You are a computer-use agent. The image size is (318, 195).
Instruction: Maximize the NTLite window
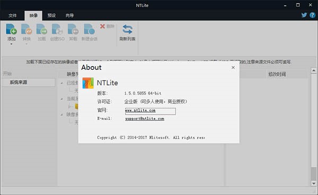(298, 5)
